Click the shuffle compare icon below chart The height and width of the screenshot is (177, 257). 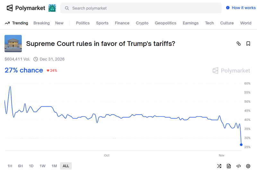[x=219, y=166]
